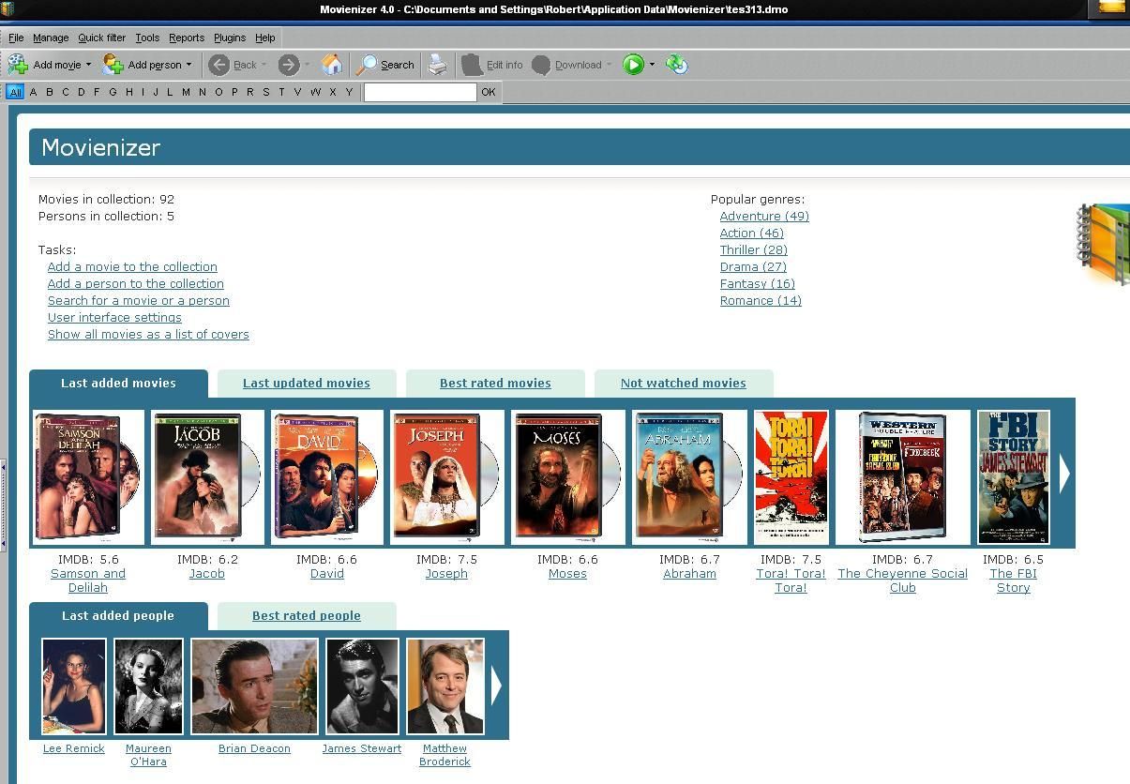
Task: Open the Thriller (28) genre link
Action: coord(754,250)
